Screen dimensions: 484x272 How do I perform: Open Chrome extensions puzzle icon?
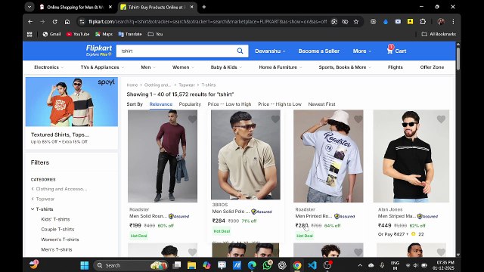pyautogui.click(x=423, y=22)
